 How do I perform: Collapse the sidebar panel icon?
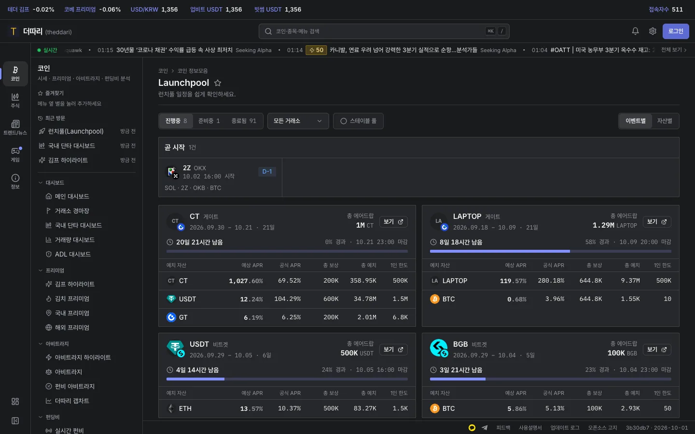point(15,421)
